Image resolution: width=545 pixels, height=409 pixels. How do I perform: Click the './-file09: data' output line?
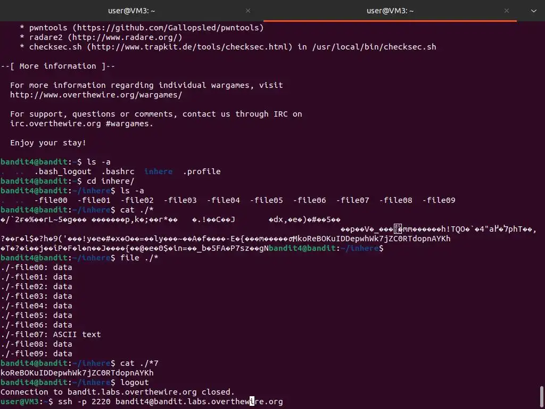coord(36,354)
